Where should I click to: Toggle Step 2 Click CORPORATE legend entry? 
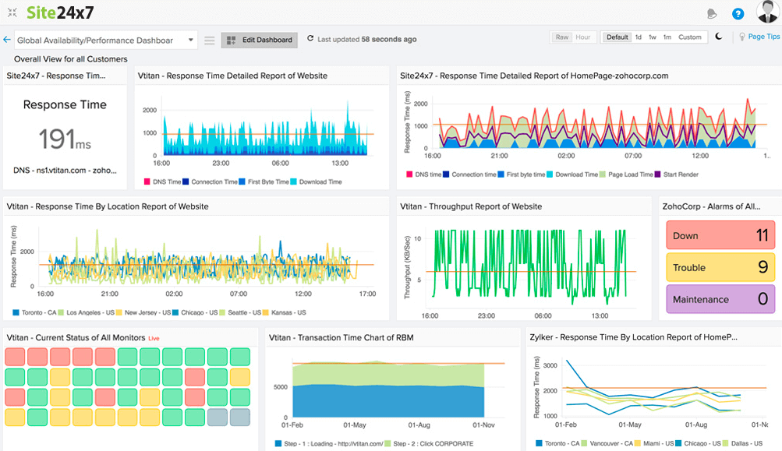click(429, 443)
